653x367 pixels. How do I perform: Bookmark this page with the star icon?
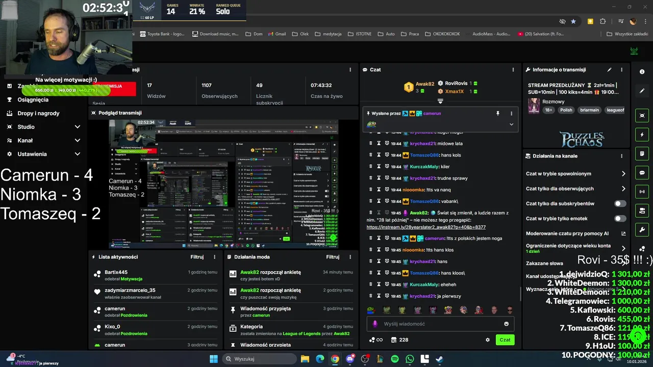[x=573, y=21]
